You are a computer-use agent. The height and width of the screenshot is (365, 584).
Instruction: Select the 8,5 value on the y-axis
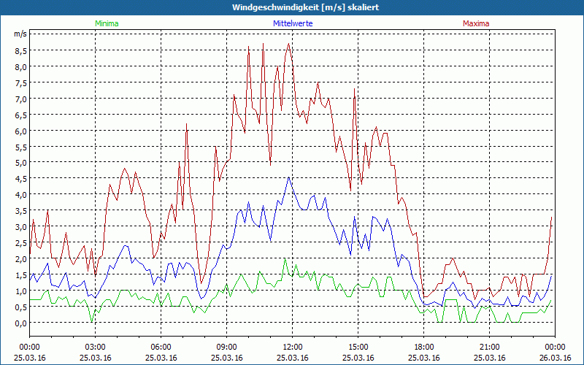[20, 51]
